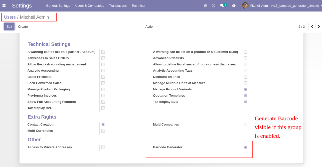Click the Quotation Templates label
This screenshot has height=167, width=322.
[x=169, y=96]
